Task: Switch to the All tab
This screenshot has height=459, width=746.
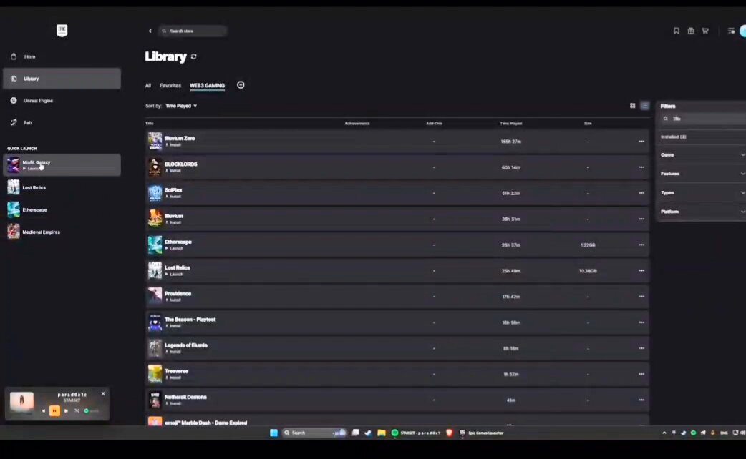Action: tap(148, 86)
